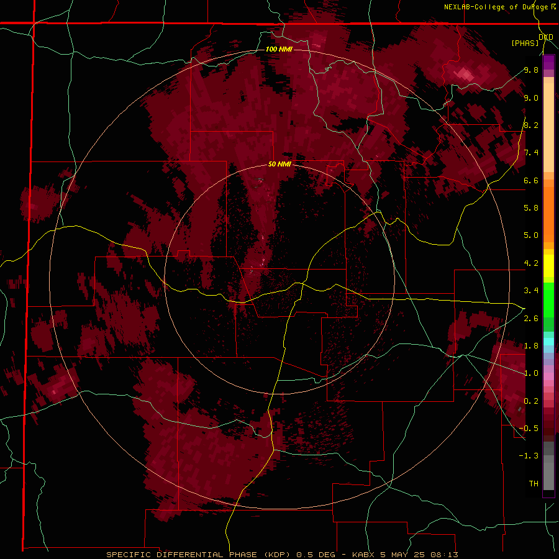Click the 0.2 value on the color scale
The image size is (559, 559).
tap(531, 401)
